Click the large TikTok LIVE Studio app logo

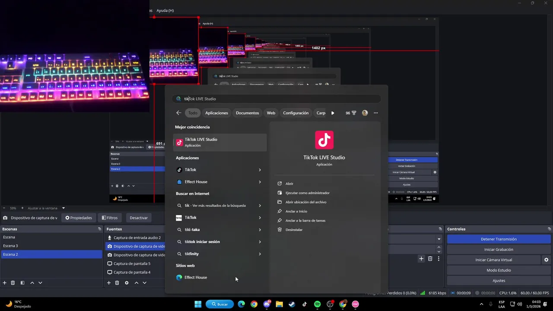[324, 140]
